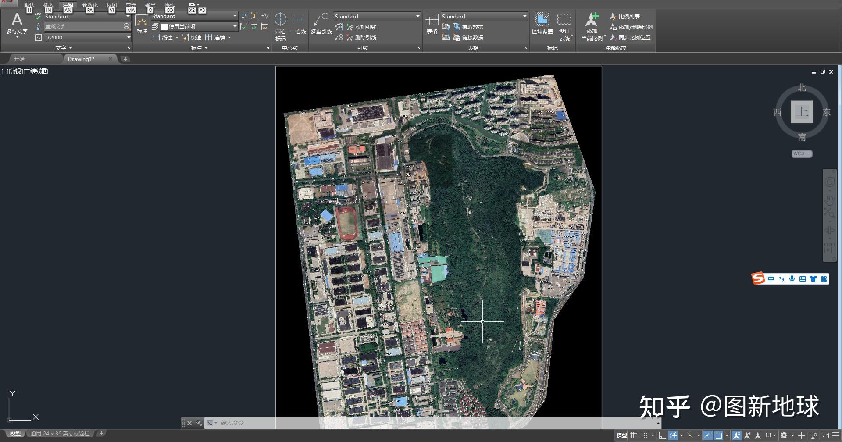Open the customization menu icon in status bar
This screenshot has width=842, height=442.
836,435
